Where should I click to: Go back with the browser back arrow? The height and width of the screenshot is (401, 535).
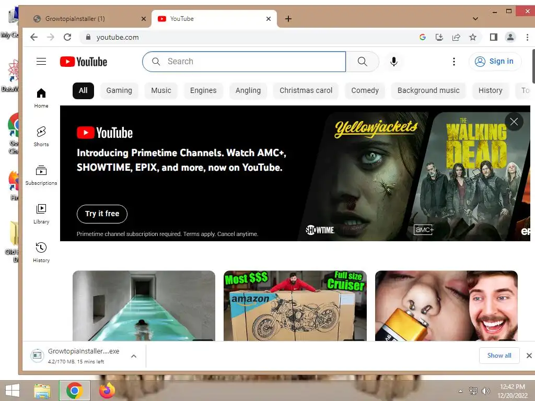click(x=34, y=37)
